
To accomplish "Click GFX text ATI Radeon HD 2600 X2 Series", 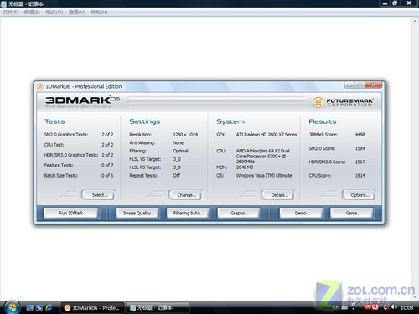I will pos(266,135).
